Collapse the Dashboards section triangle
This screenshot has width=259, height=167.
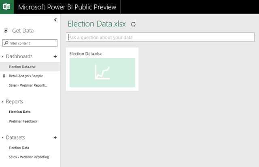tap(3, 57)
